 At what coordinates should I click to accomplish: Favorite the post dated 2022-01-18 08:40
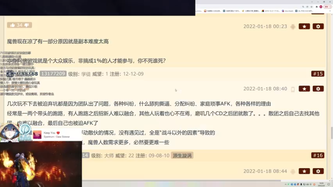tap(304, 89)
